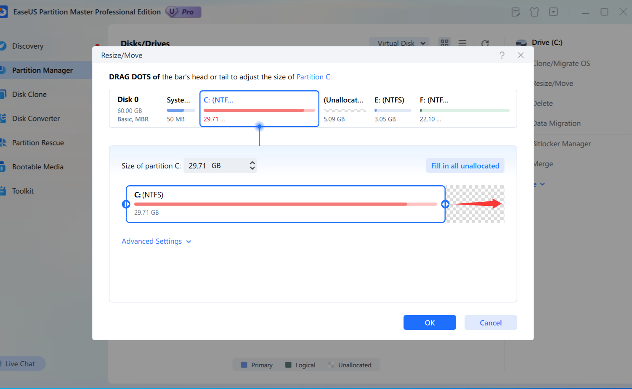
Task: Open the Resize/Move help question mark
Action: click(502, 55)
